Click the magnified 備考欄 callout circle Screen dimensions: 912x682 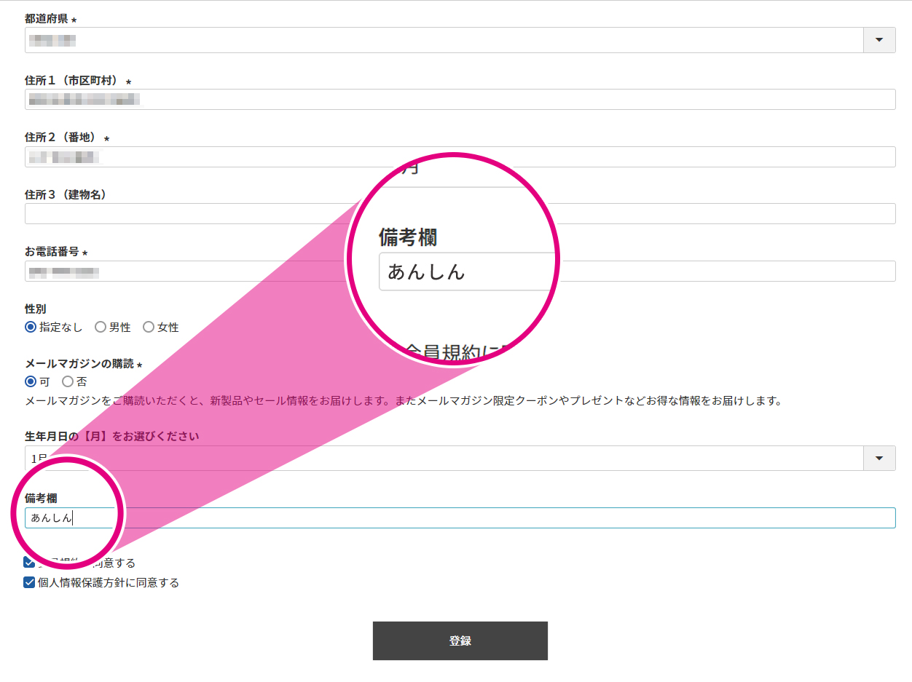452,259
